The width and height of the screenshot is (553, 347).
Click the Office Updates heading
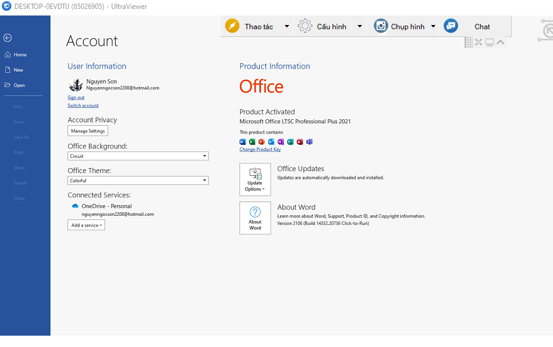(x=300, y=169)
